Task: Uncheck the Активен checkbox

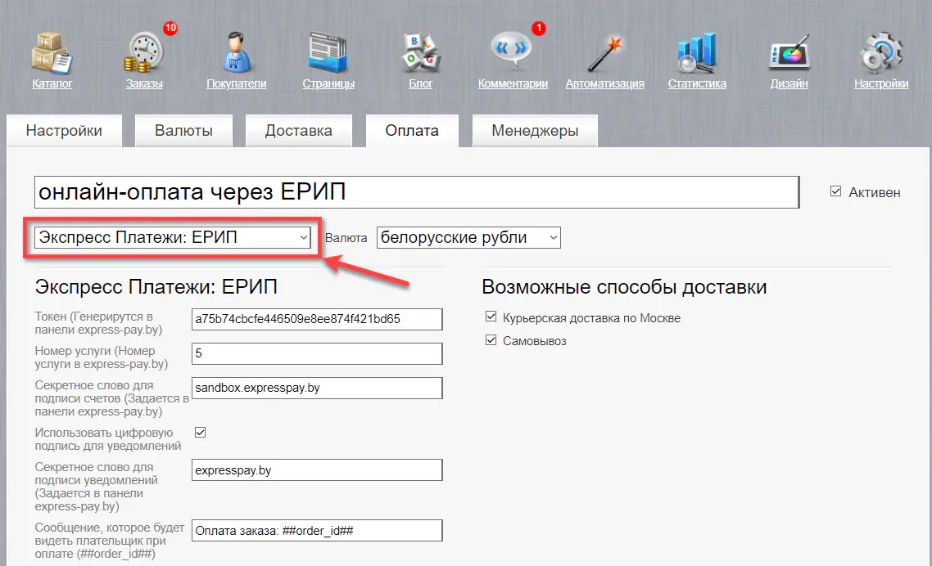Action: click(x=836, y=191)
